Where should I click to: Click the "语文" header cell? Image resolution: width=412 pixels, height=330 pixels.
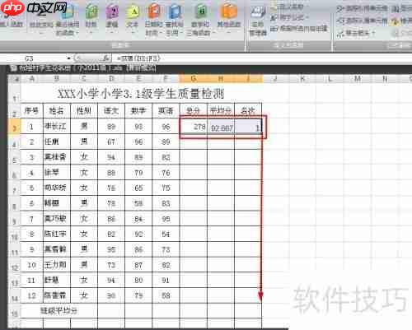(111, 111)
